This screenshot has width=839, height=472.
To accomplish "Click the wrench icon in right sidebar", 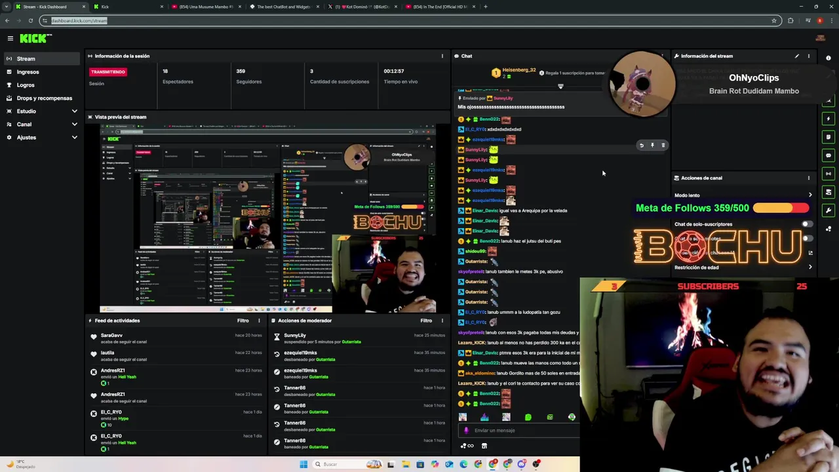I will 829,210.
